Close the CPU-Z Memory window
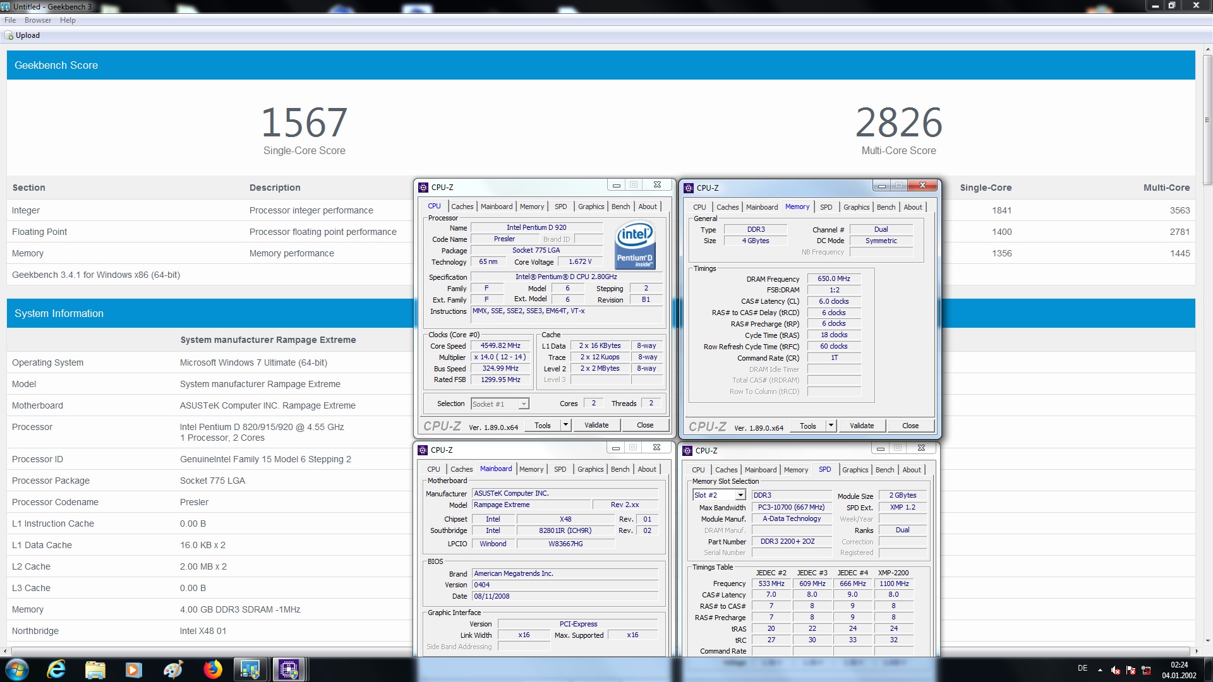The image size is (1213, 682). click(x=922, y=185)
